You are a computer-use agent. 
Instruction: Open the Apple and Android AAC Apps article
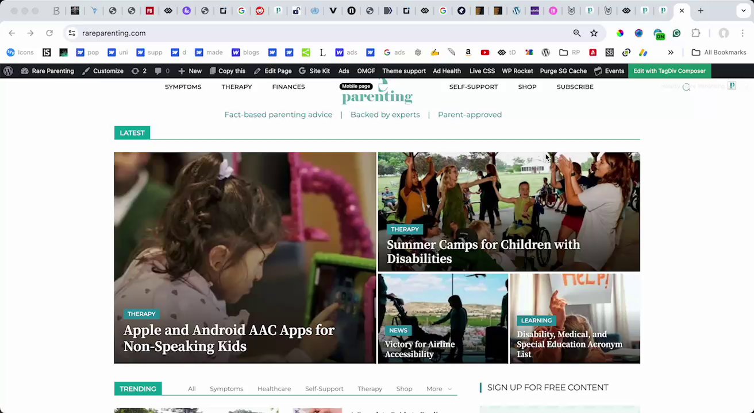(245, 258)
